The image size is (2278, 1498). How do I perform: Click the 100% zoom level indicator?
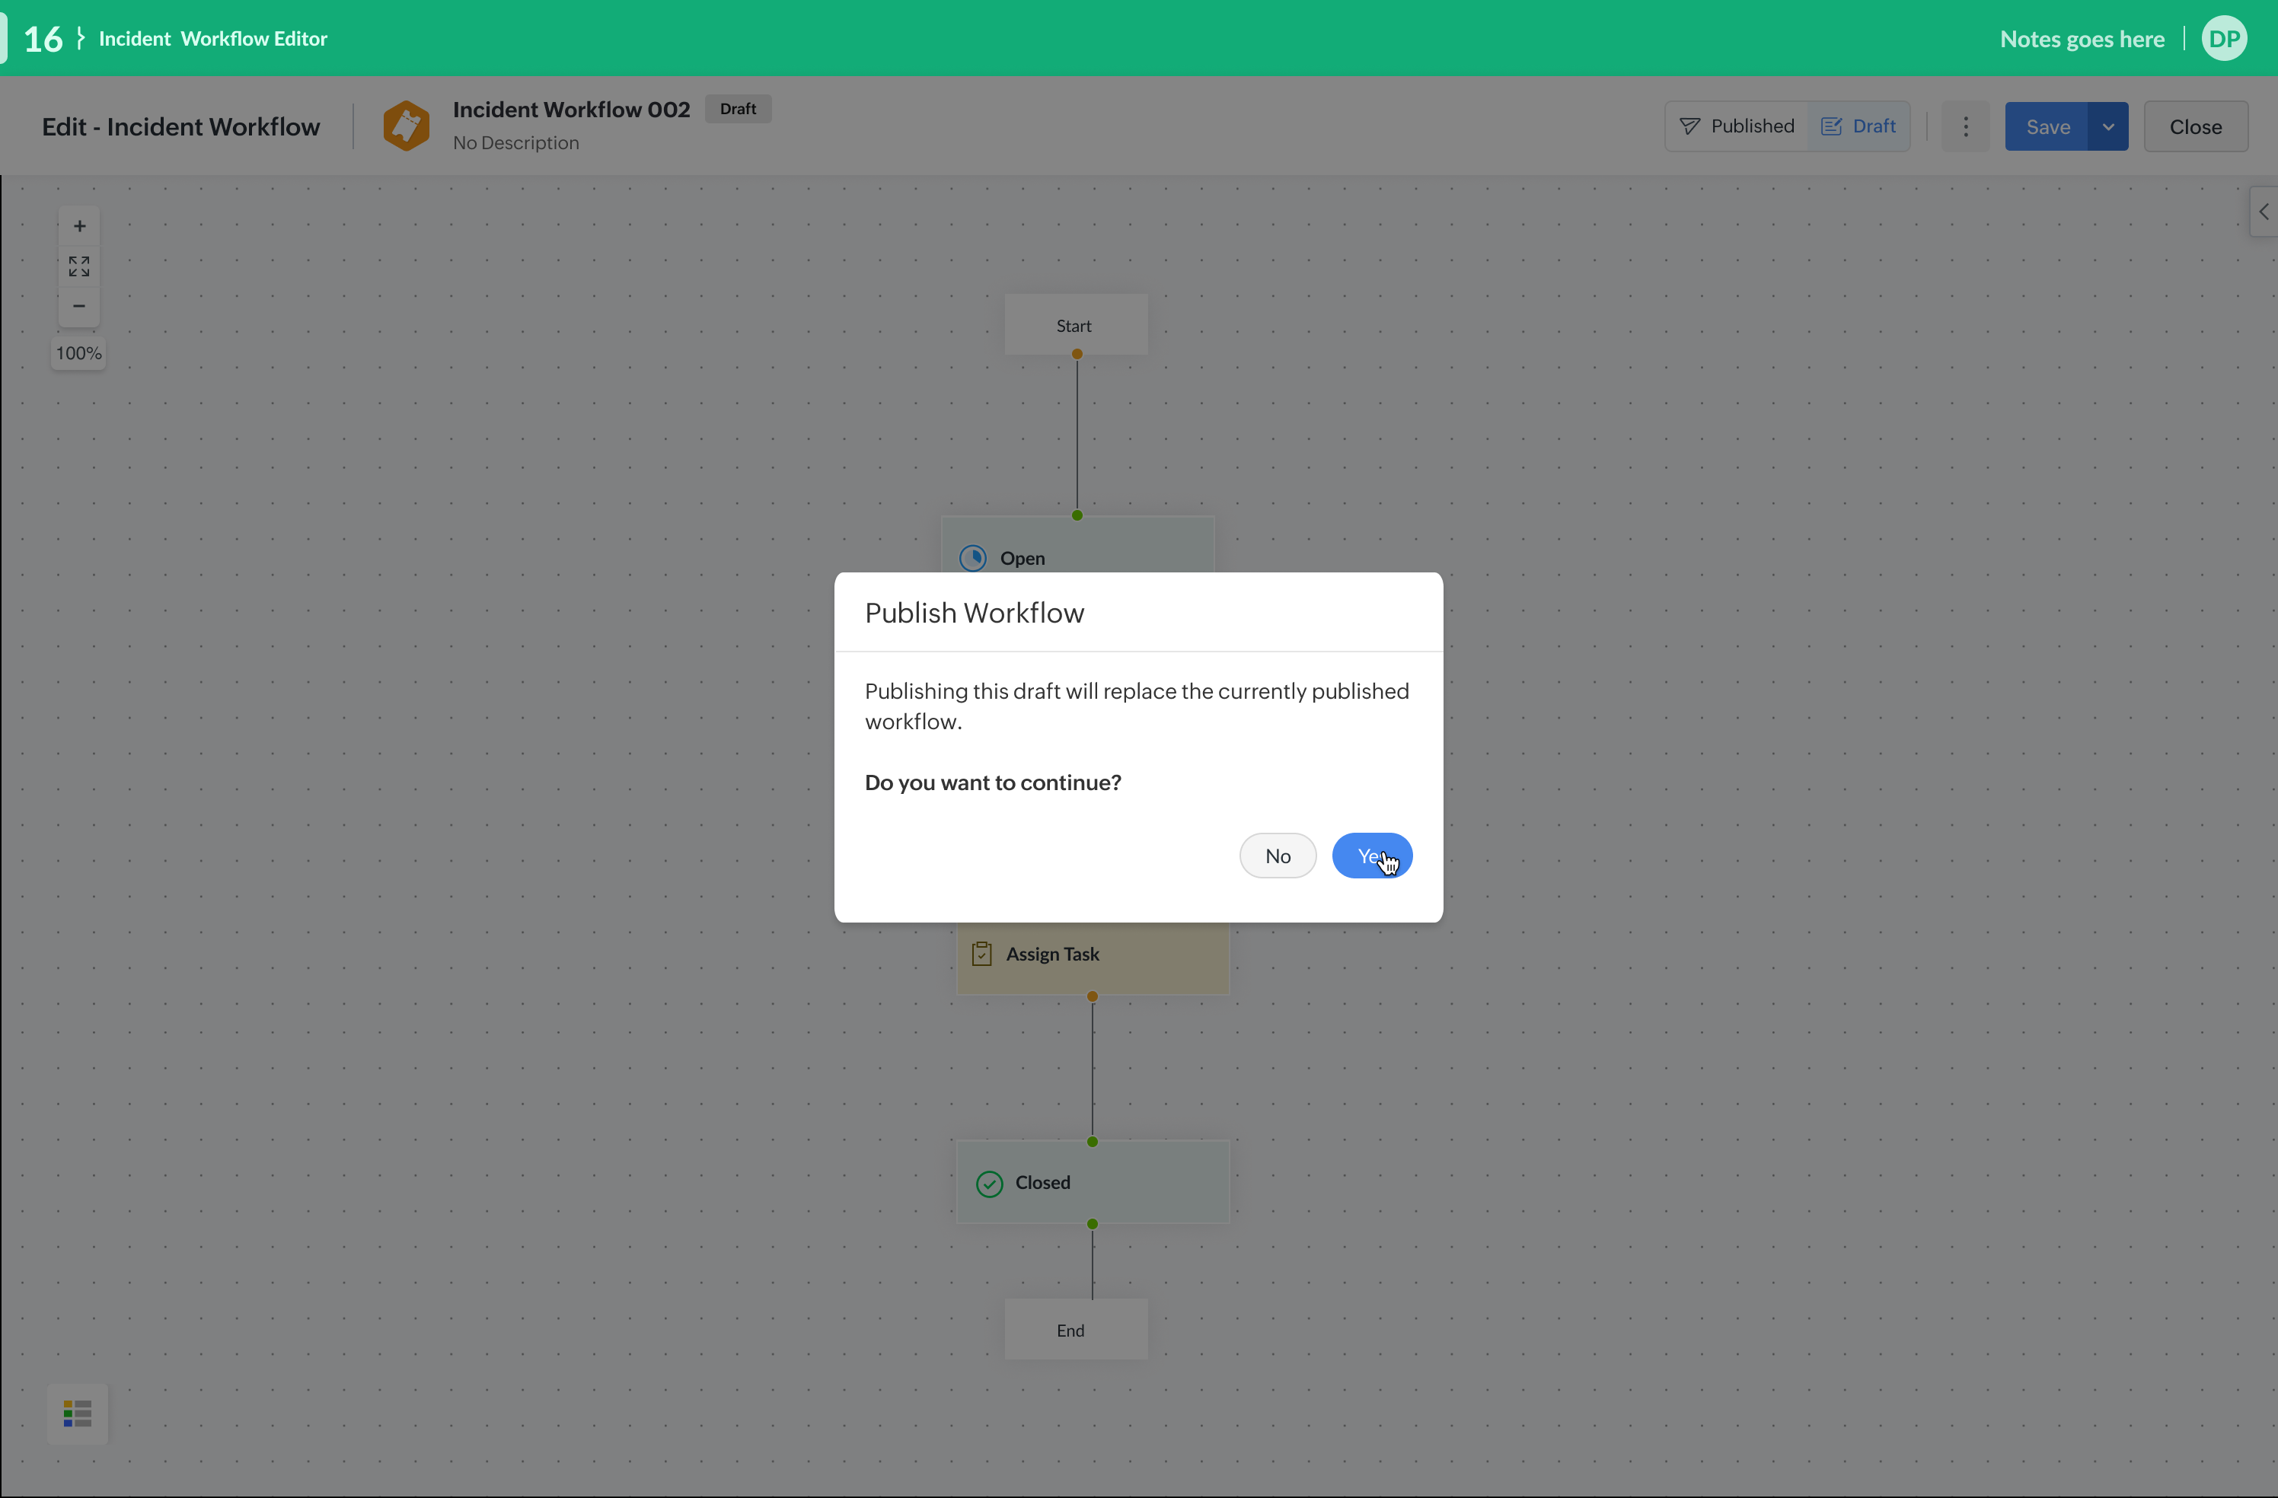78,353
